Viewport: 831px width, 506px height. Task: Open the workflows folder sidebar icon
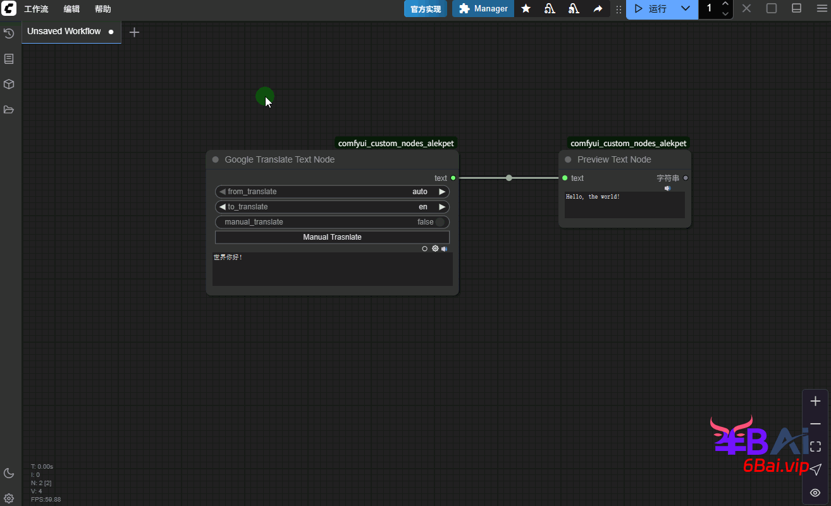click(9, 109)
